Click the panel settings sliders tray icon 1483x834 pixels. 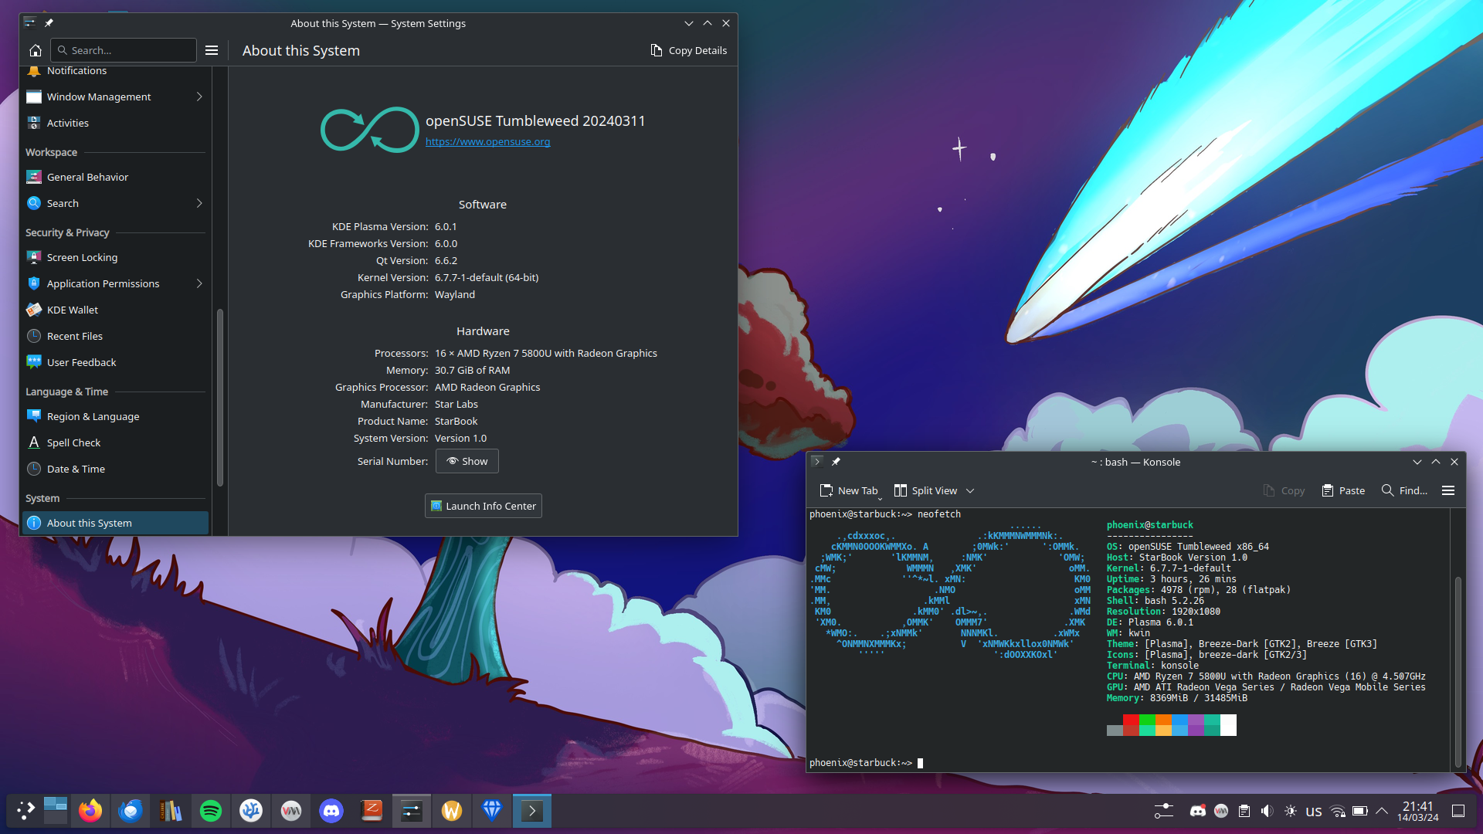coord(1164,811)
